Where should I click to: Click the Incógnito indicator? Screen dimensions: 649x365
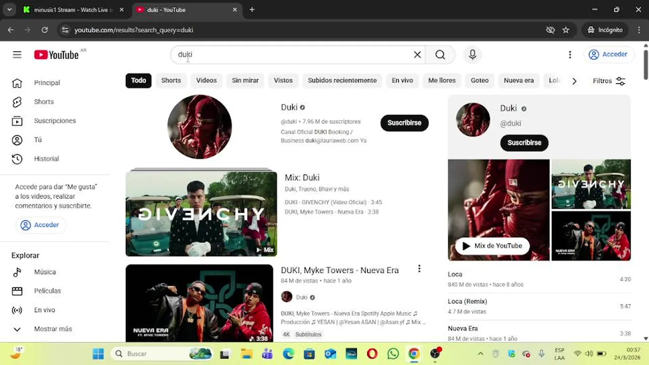[x=605, y=30]
